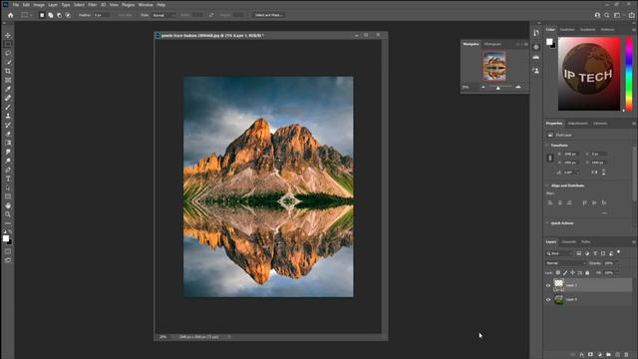Select the Zoom tool
This screenshot has height=359, width=638.
tap(8, 214)
